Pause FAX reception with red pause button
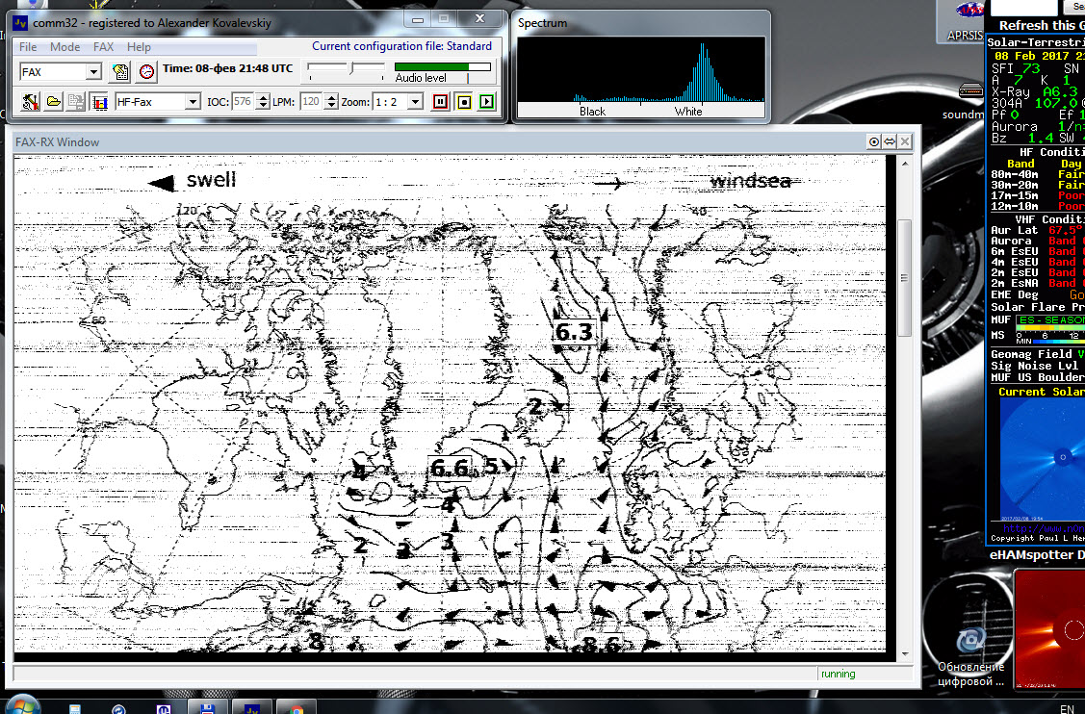Screen dimensions: 1085x714 (x=440, y=101)
